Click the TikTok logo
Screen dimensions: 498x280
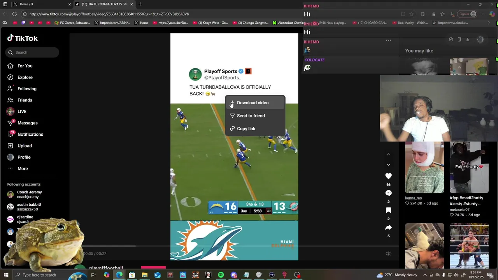pyautogui.click(x=23, y=38)
